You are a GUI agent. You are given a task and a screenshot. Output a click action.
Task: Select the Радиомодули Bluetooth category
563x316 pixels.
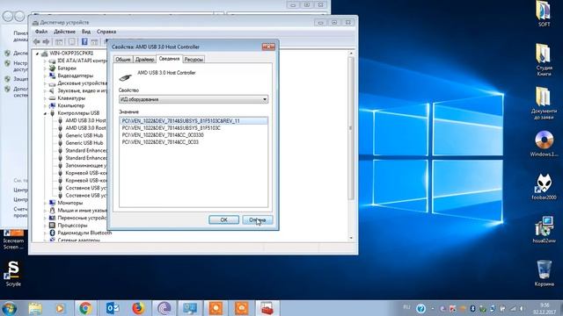84,233
